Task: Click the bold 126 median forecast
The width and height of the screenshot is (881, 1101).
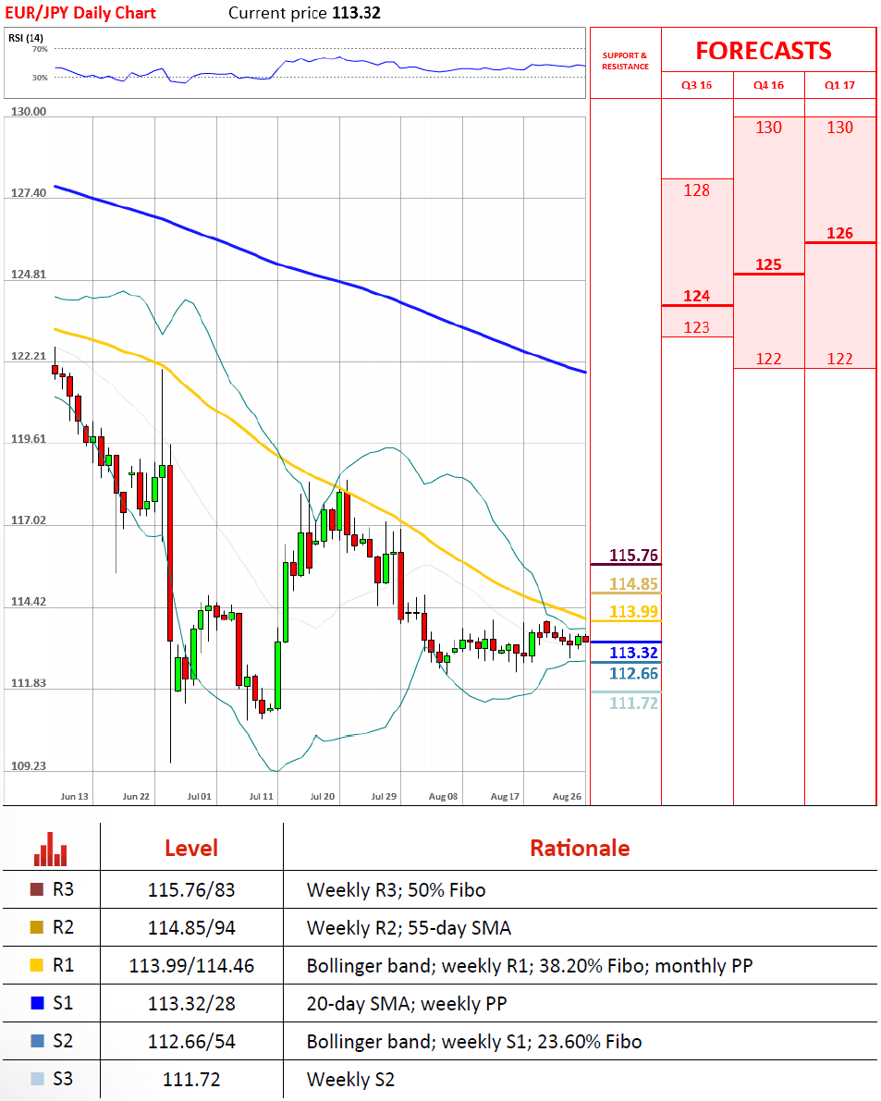Action: coord(839,233)
